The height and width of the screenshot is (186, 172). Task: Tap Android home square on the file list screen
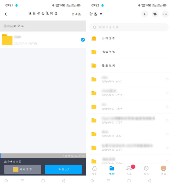coord(129,181)
